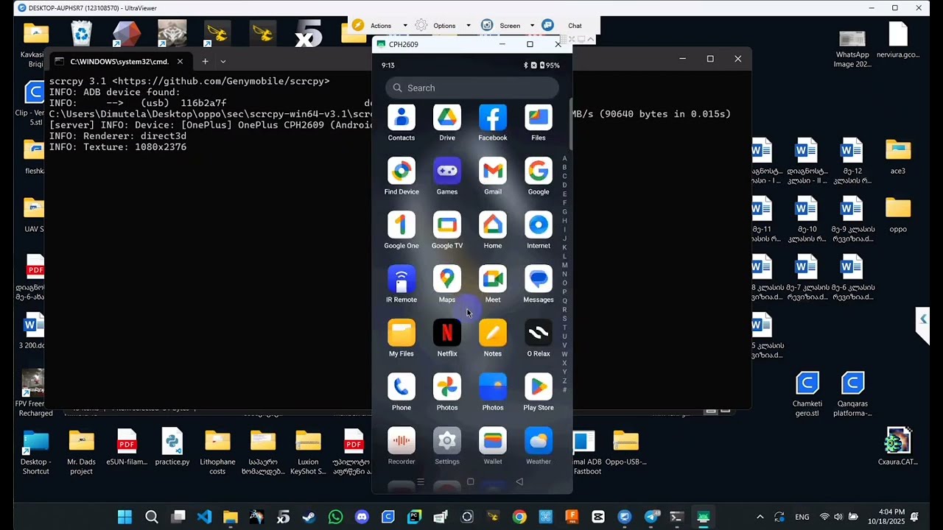Open the ENG language indicator
This screenshot has height=530, width=943.
tap(802, 517)
